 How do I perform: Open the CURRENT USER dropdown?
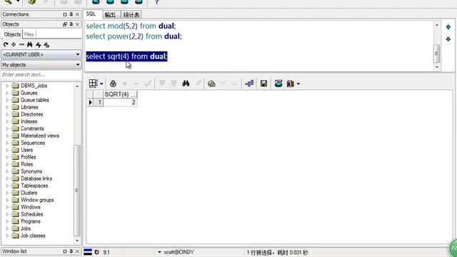78,54
